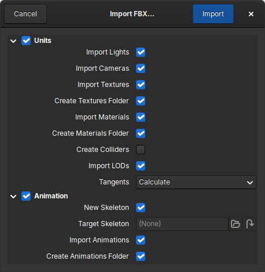
Task: Click the blue Import button
Action: (x=213, y=14)
